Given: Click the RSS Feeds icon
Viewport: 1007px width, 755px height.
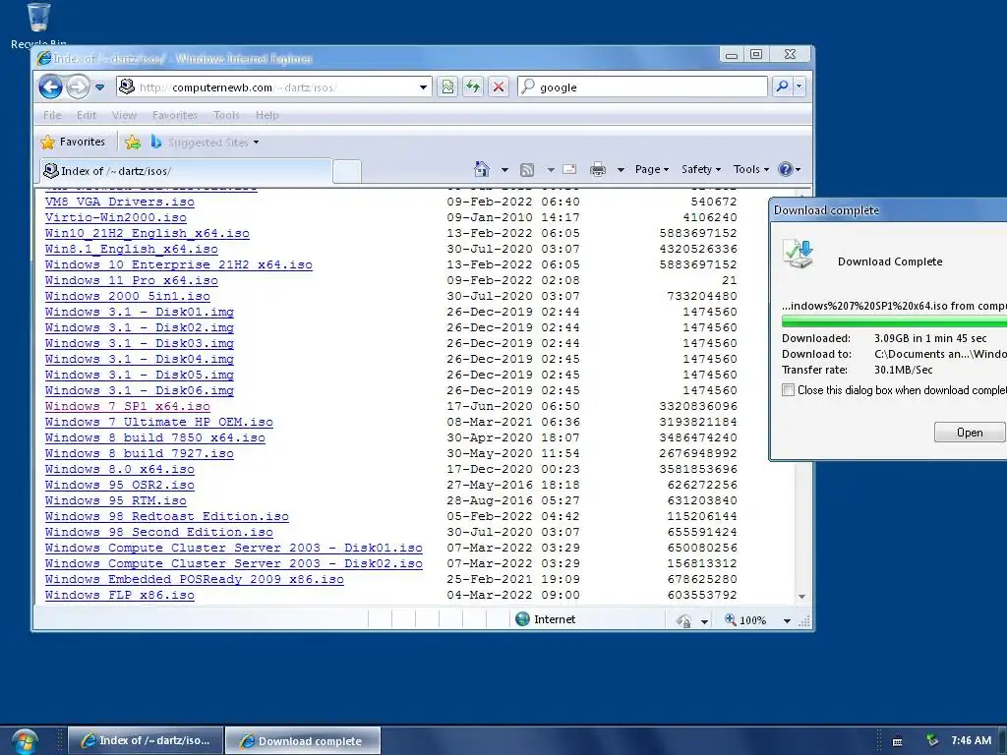Looking at the screenshot, I should click(x=527, y=169).
